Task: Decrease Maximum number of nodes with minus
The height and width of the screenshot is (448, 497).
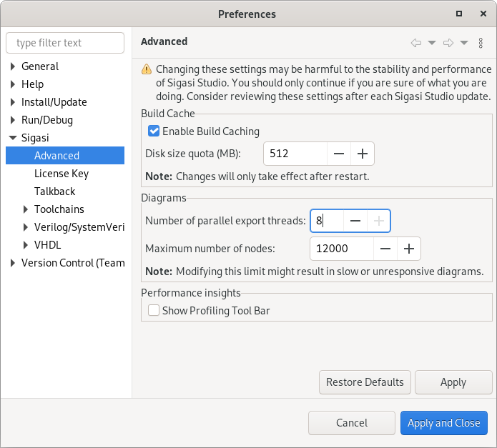Action: point(385,249)
